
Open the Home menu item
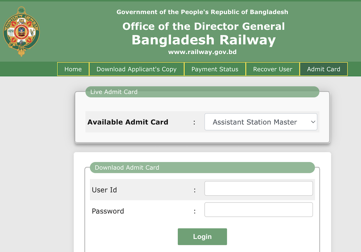(73, 69)
